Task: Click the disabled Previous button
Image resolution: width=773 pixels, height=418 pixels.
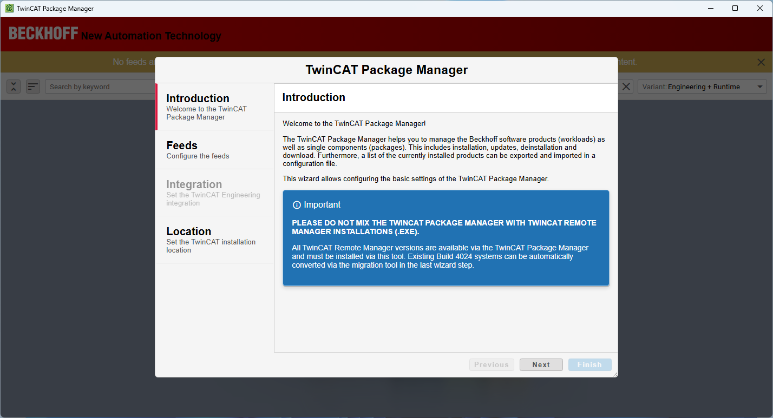Action: pyautogui.click(x=492, y=364)
